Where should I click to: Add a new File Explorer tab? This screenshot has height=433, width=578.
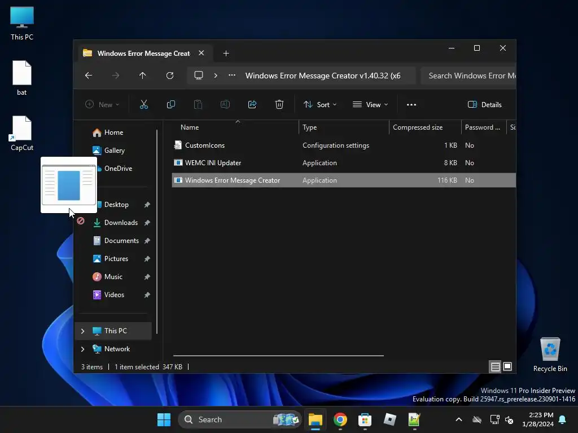(x=226, y=54)
